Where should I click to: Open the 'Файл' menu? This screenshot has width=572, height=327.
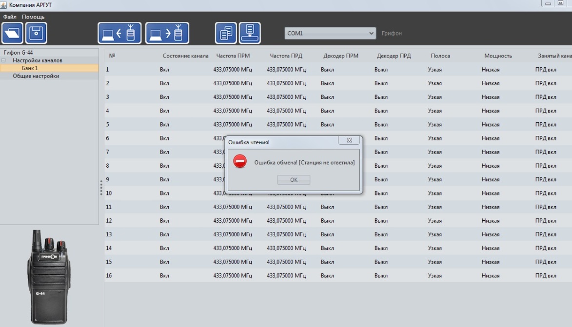(x=10, y=17)
